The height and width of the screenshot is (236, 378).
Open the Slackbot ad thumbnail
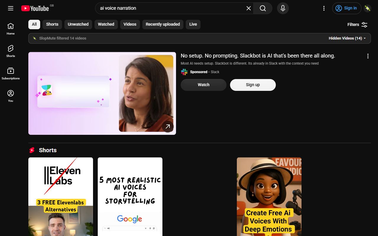(102, 94)
